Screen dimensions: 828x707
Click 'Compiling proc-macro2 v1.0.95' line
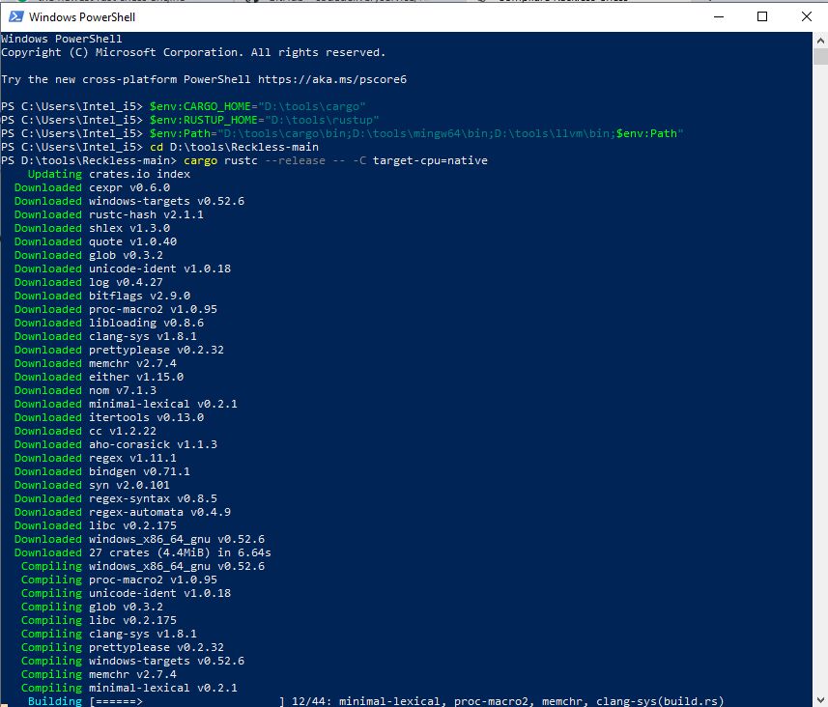[120, 580]
